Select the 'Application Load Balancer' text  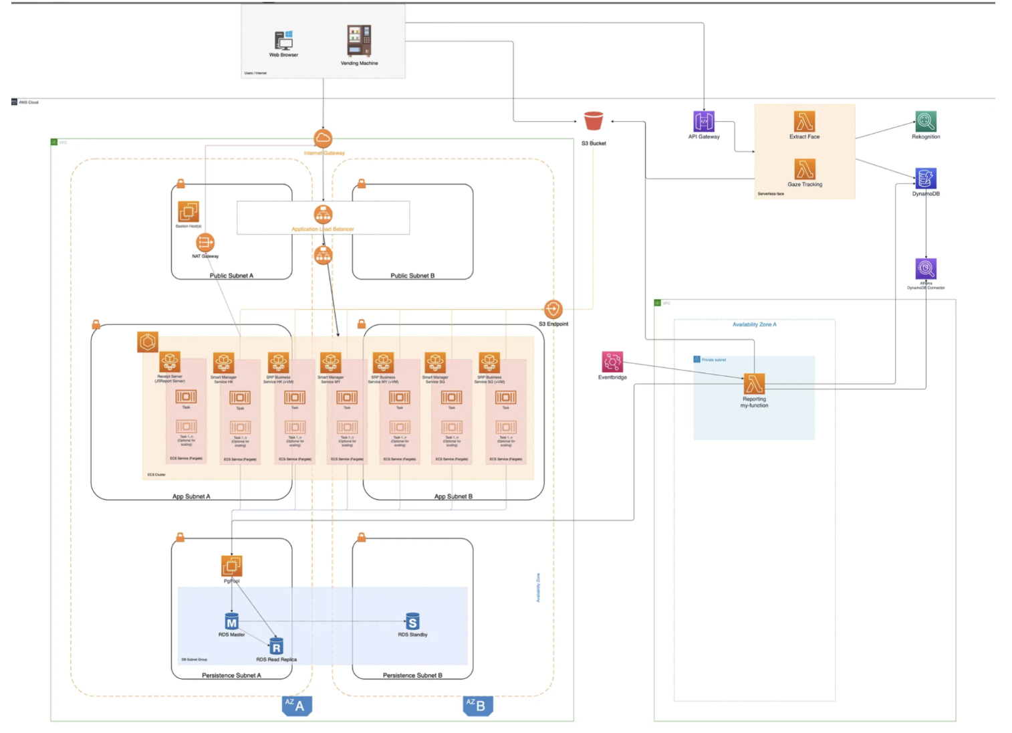323,229
